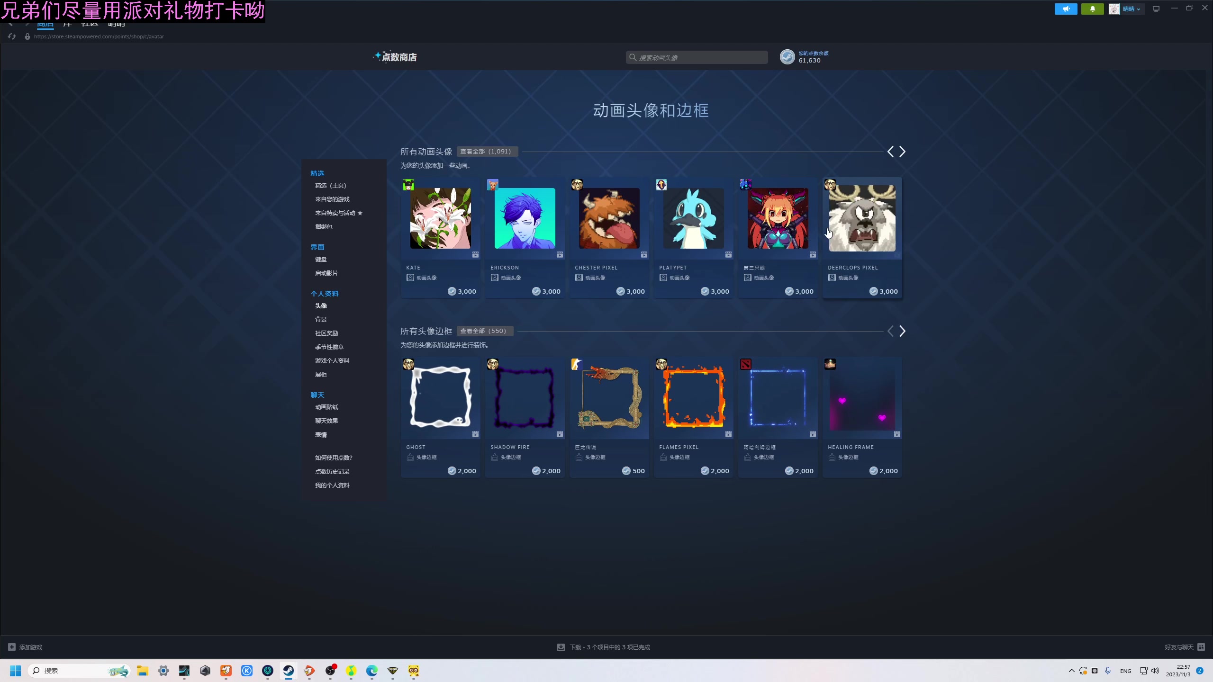The height and width of the screenshot is (682, 1213).
Task: Go to next page of animated avatars
Action: (x=902, y=152)
